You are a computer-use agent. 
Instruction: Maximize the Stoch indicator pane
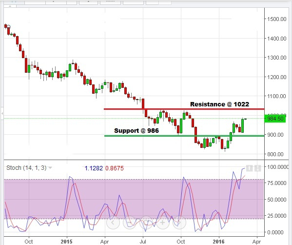pos(257,168)
